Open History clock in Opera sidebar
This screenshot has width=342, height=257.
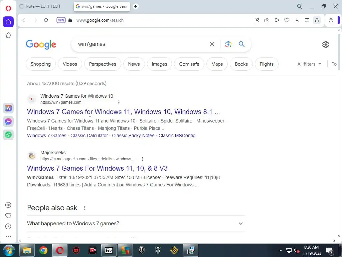[8, 227]
